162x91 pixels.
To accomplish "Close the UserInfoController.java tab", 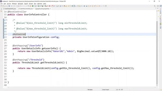I will tap(34, 9).
